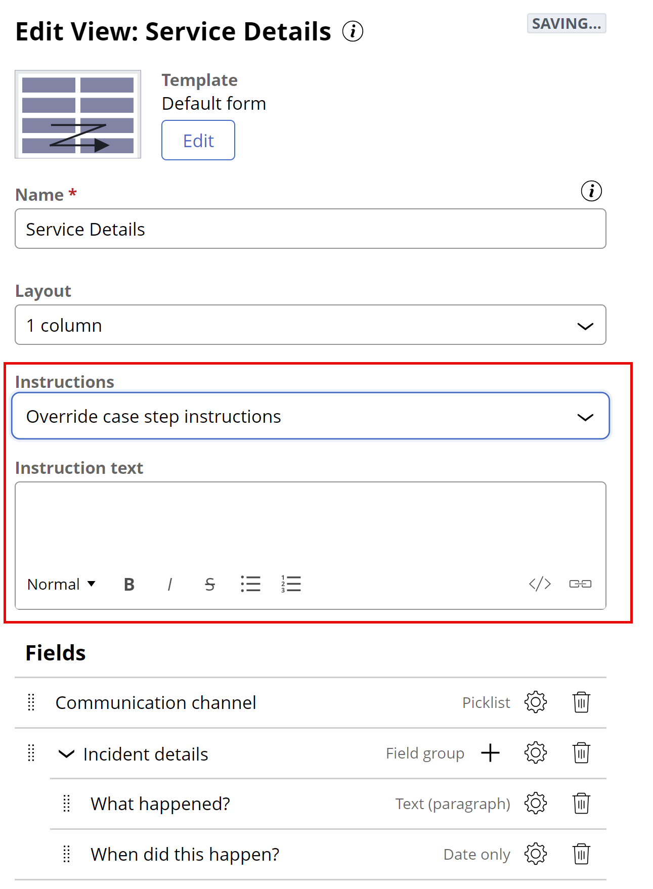Add a field to Incident details group
The width and height of the screenshot is (653, 889).
click(490, 753)
